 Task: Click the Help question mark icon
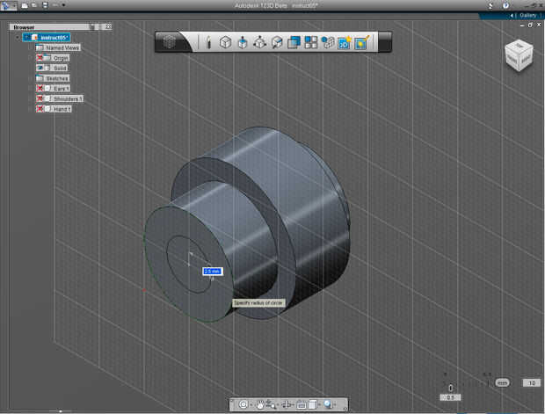point(505,5)
